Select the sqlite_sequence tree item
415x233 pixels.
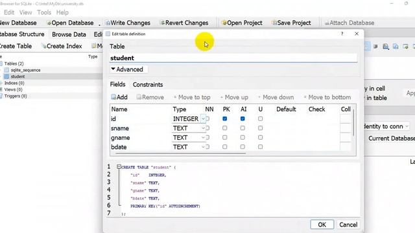pyautogui.click(x=25, y=70)
